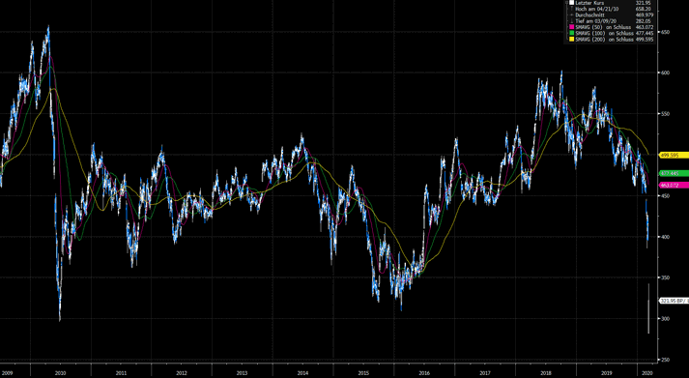This screenshot has width=689, height=378.
Task: Click the magenta SMAVG (50) color swatch
Action: click(572, 27)
